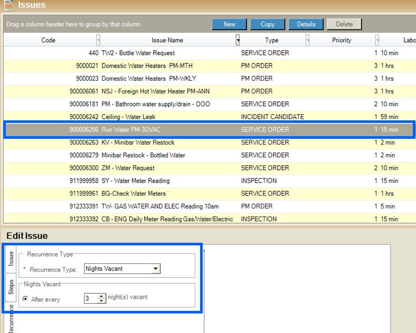
Task: Click the 440 code cell
Action: [x=93, y=53]
